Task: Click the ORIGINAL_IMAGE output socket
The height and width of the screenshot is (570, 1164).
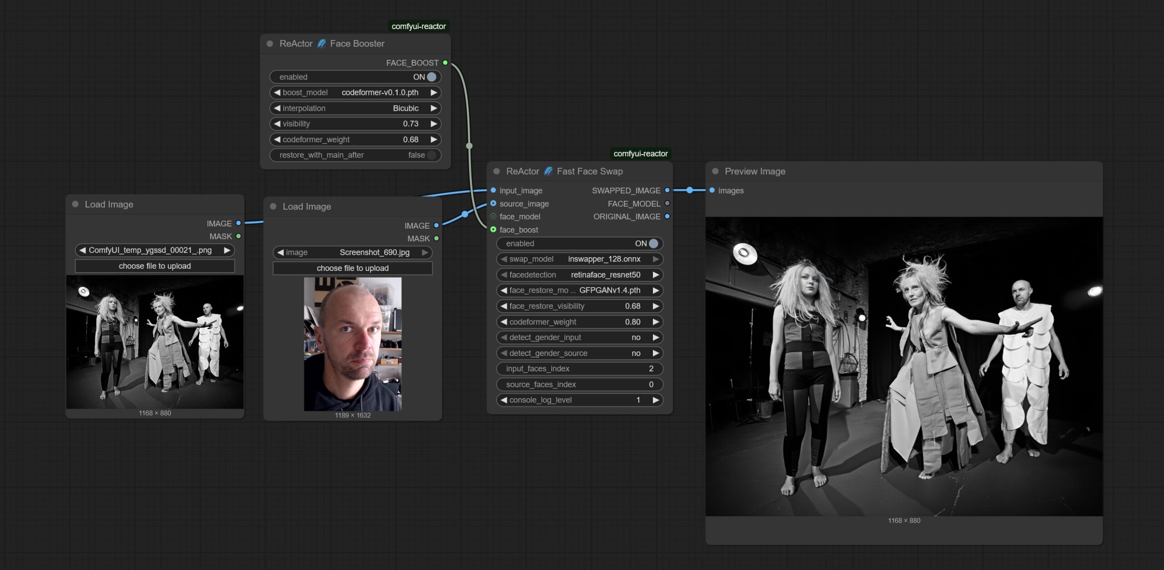Action: [x=667, y=217]
